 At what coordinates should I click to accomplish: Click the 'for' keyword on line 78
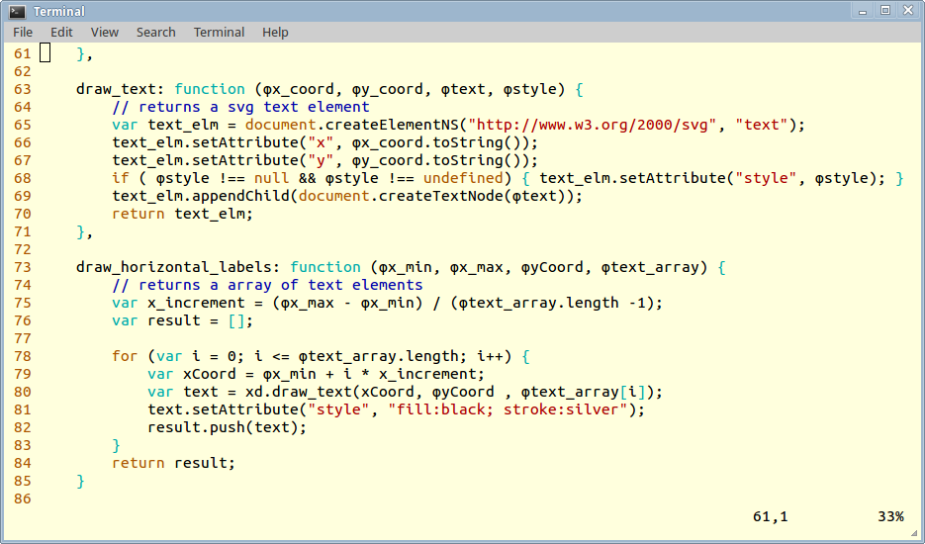[x=125, y=356]
